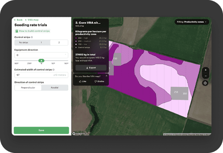Select 2 control strips option
223x153 pixels.
click(x=59, y=42)
